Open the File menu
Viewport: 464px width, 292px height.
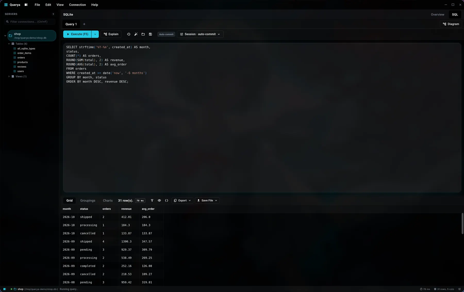pyautogui.click(x=37, y=5)
